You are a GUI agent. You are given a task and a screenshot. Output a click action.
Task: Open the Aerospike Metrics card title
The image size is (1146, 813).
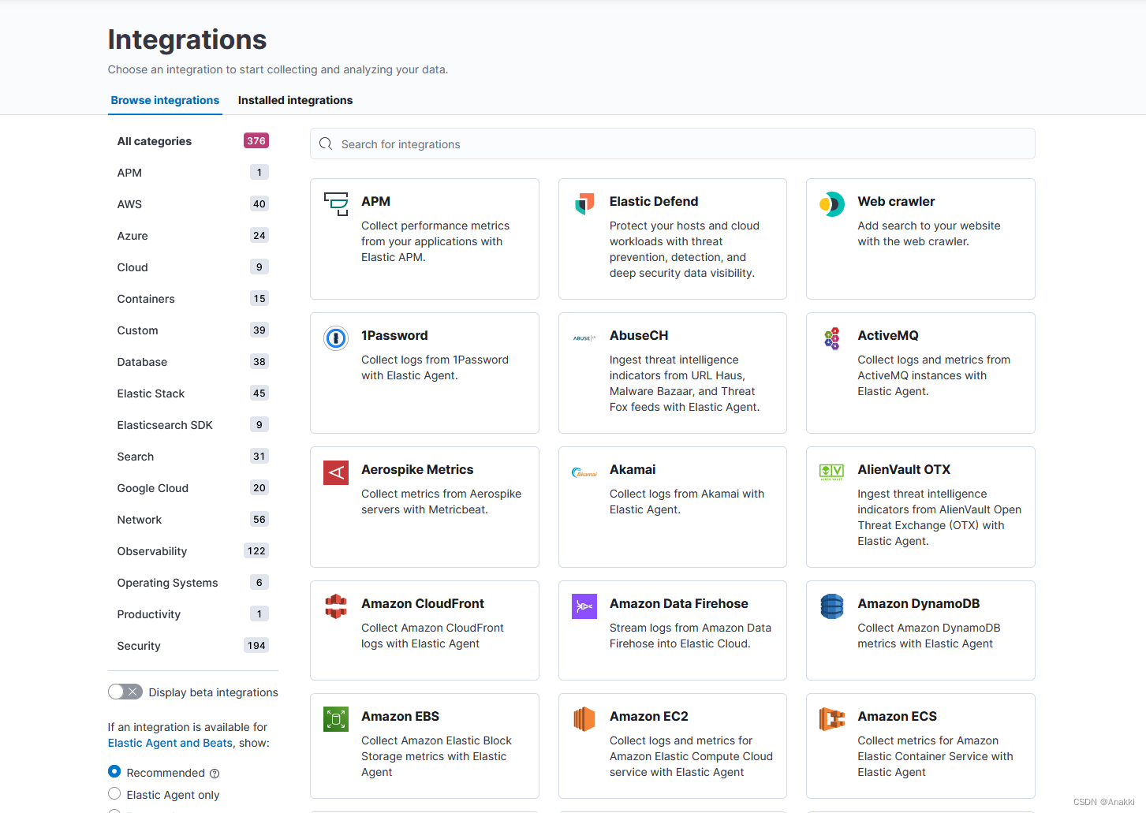[x=417, y=470]
